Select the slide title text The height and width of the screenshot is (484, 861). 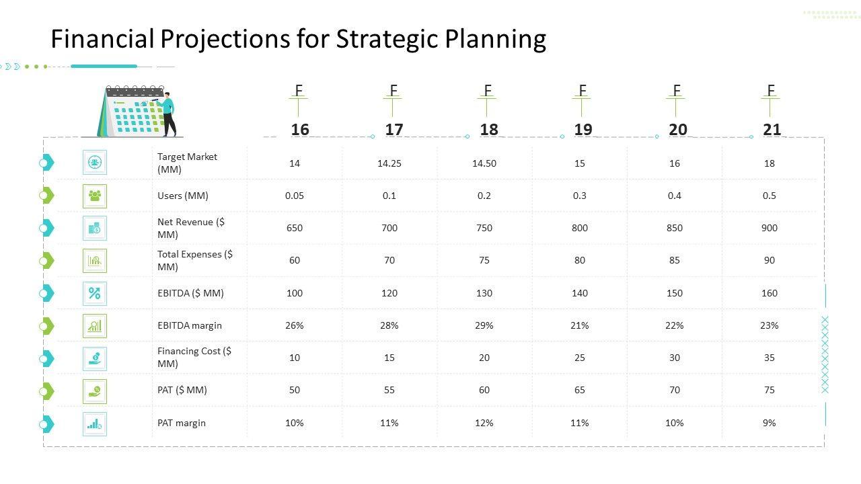coord(298,39)
